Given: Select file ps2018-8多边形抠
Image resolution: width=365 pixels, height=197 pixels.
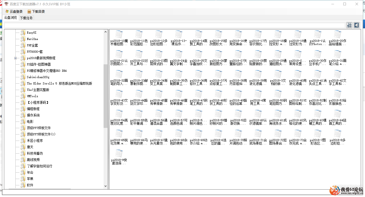Looking at the screenshot, I should tap(338, 137).
